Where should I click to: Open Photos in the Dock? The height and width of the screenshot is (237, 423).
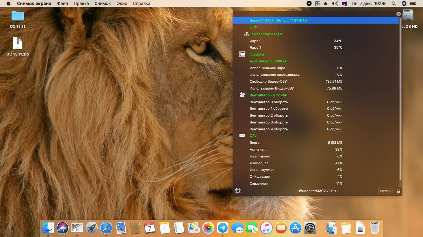coord(208,228)
